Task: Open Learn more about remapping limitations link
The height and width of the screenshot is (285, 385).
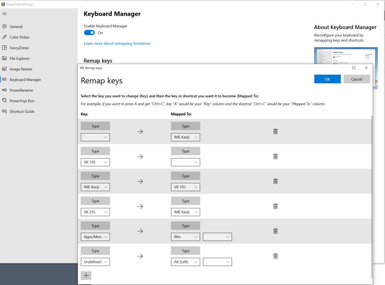Action: [117, 43]
